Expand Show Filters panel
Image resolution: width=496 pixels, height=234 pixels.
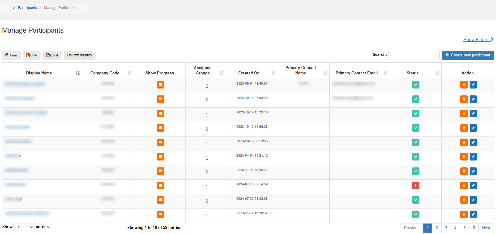pyautogui.click(x=478, y=40)
